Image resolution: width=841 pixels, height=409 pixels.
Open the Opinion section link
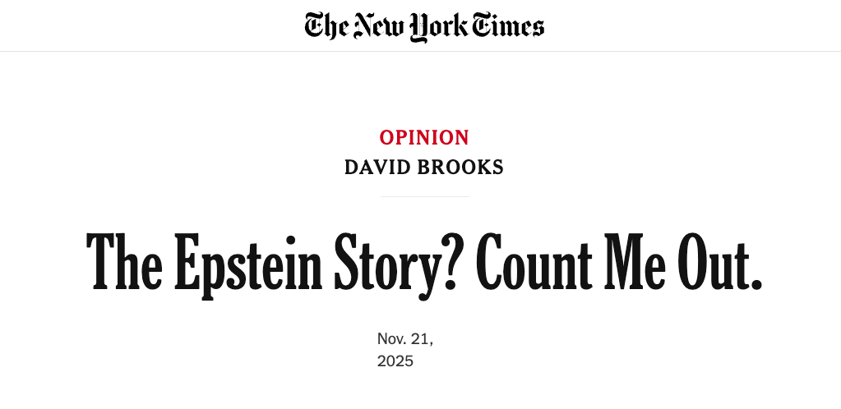point(424,137)
